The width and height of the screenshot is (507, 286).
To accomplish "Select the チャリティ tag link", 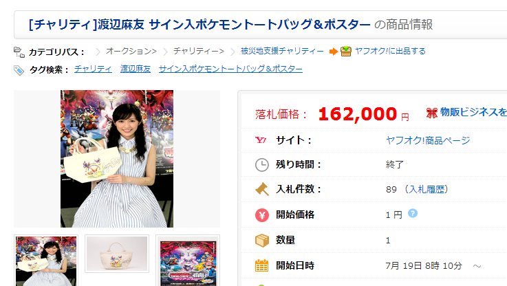I will (93, 69).
